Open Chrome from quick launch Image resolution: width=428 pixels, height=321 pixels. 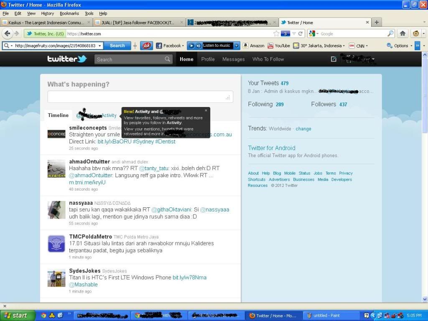[43, 316]
